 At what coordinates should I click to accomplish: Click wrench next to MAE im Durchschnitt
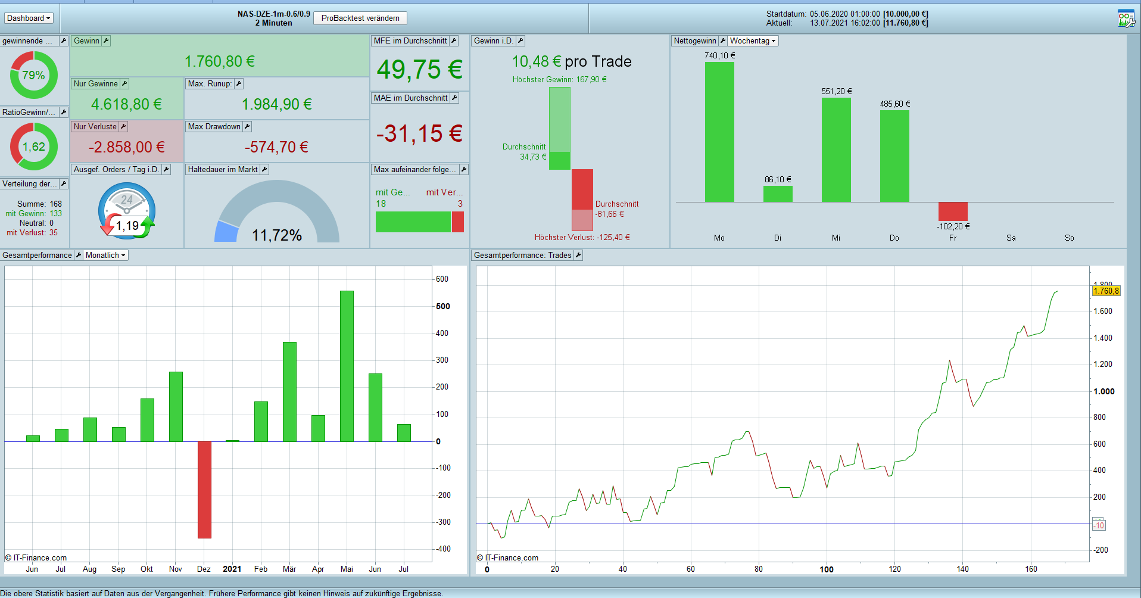pyautogui.click(x=454, y=98)
